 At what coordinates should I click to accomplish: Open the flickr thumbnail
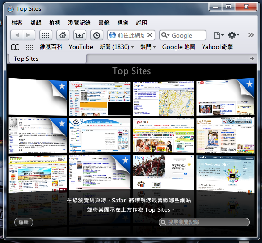(x=163, y=172)
